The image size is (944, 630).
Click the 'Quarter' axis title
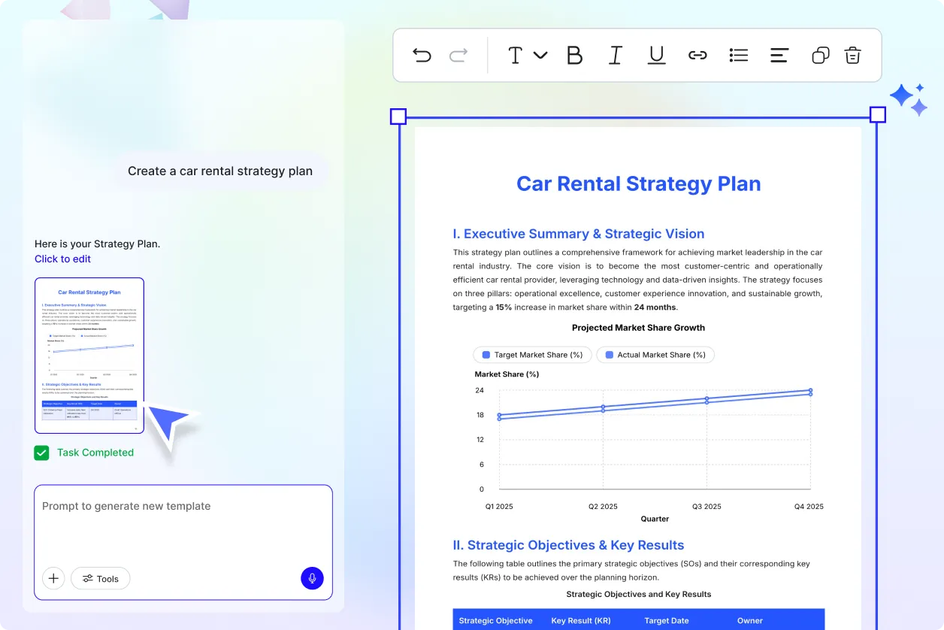pyautogui.click(x=655, y=519)
